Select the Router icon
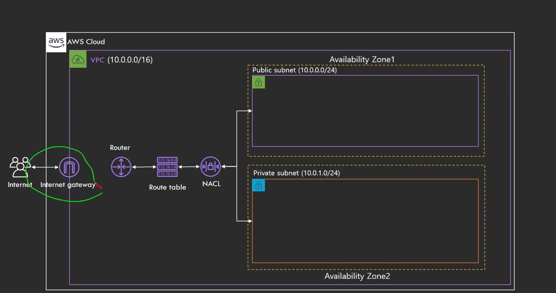The width and height of the screenshot is (556, 293). point(121,167)
